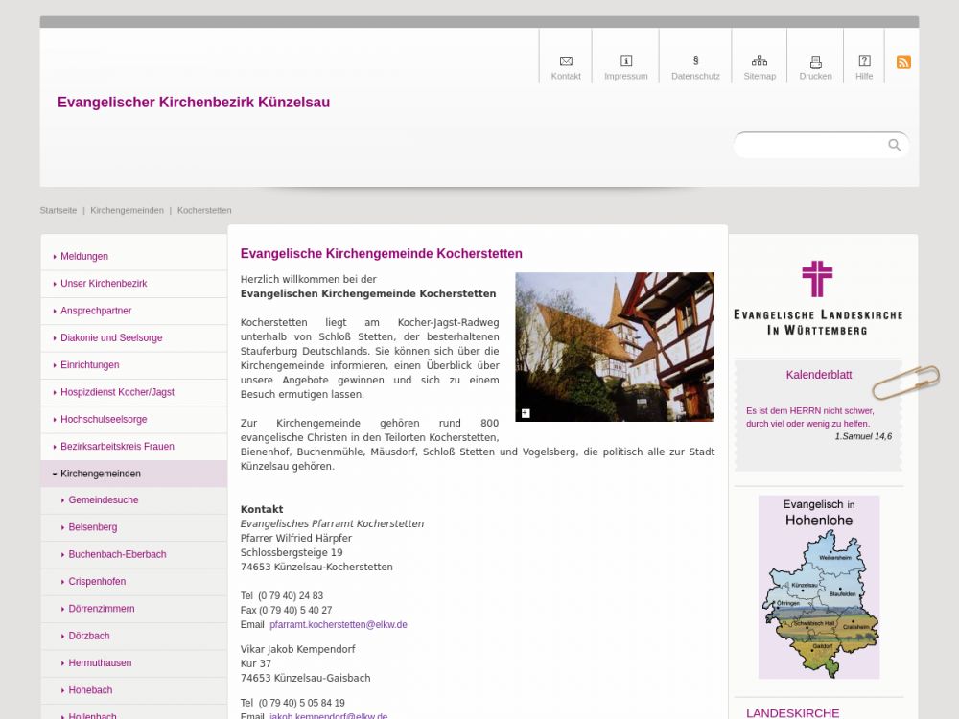
Task: Open Meldungen in the sidebar
Action: 84,257
